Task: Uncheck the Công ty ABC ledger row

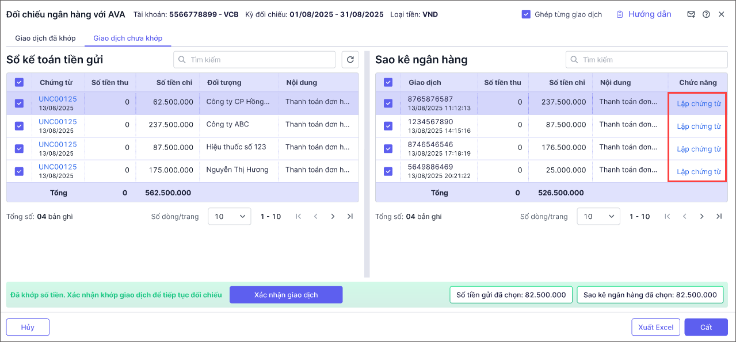Action: (19, 126)
